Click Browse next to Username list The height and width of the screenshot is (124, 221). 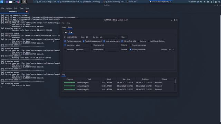pos(124,45)
